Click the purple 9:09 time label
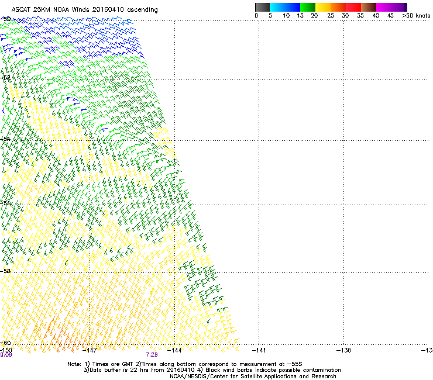The height and width of the screenshot is (380, 433). tap(6, 355)
